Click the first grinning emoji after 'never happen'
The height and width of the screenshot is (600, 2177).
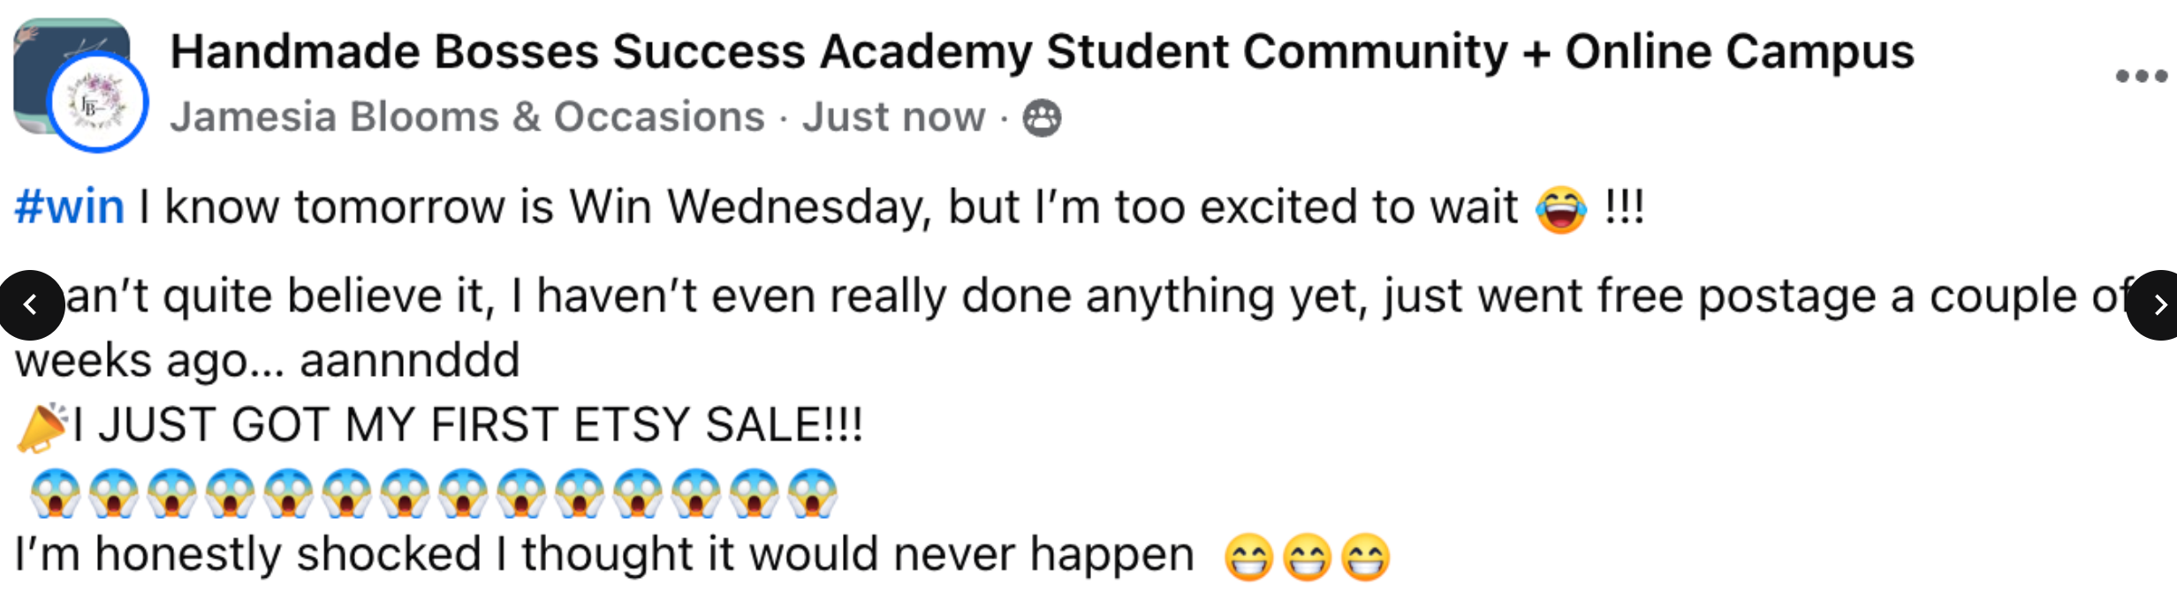click(x=1248, y=558)
